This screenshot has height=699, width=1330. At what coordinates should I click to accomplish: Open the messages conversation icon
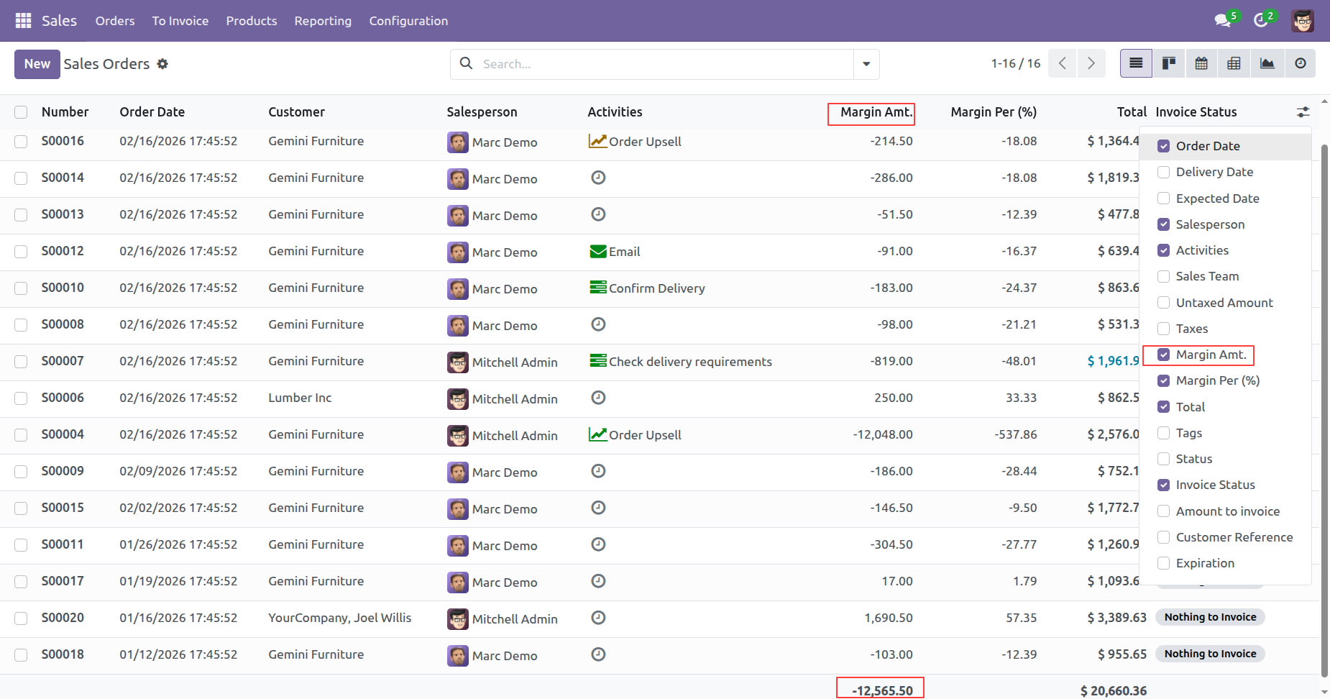pos(1222,21)
